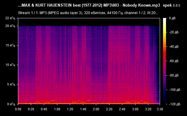
Task: Click the 'spek' program name in header
Action: (167, 5)
